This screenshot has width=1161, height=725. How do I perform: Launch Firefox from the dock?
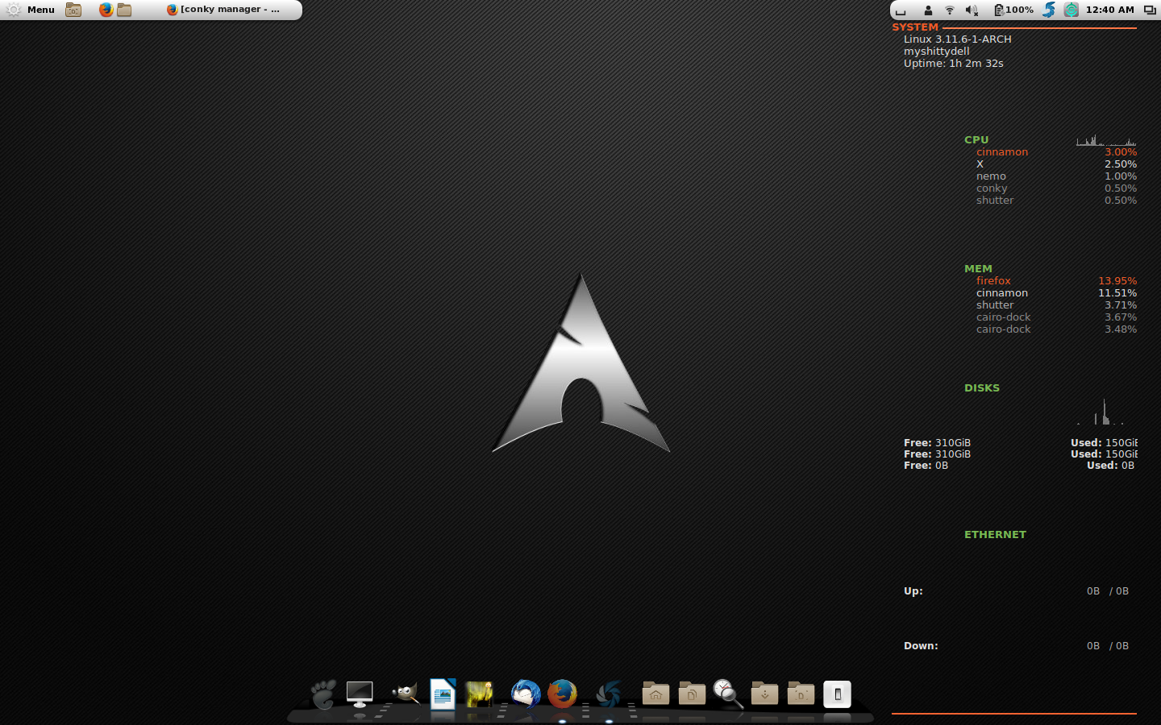point(562,694)
